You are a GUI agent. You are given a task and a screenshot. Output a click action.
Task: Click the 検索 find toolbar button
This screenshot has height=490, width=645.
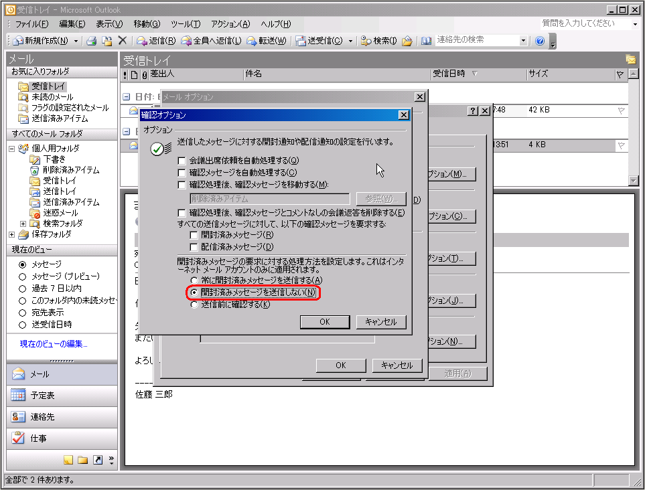pyautogui.click(x=378, y=41)
